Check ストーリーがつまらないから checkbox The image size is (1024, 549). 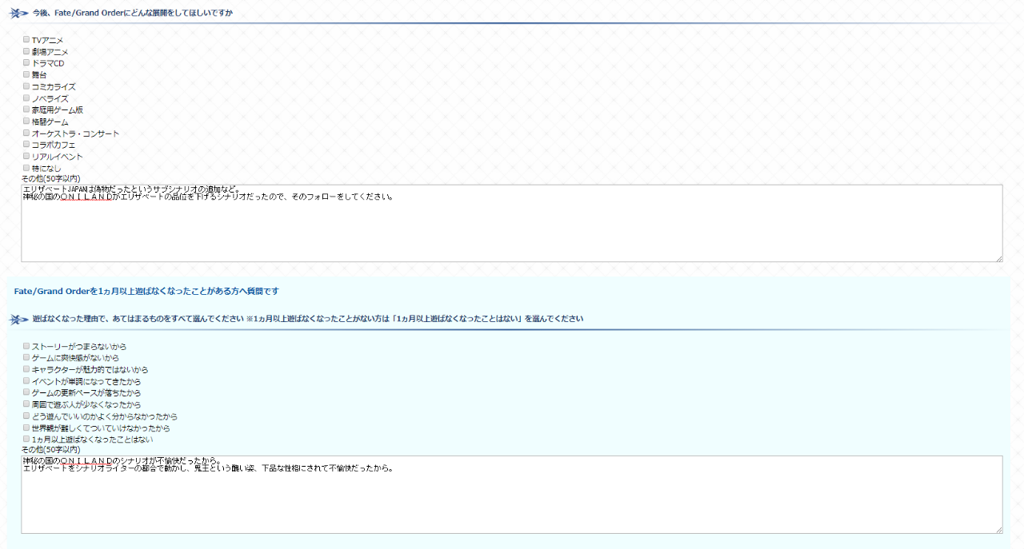click(26, 346)
